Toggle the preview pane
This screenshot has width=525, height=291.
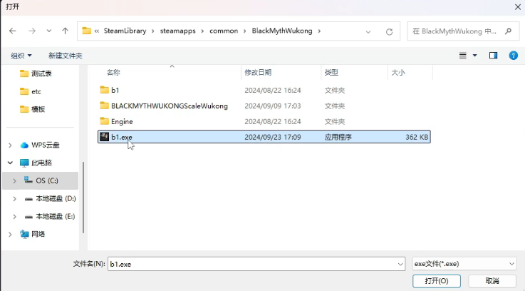(x=493, y=56)
